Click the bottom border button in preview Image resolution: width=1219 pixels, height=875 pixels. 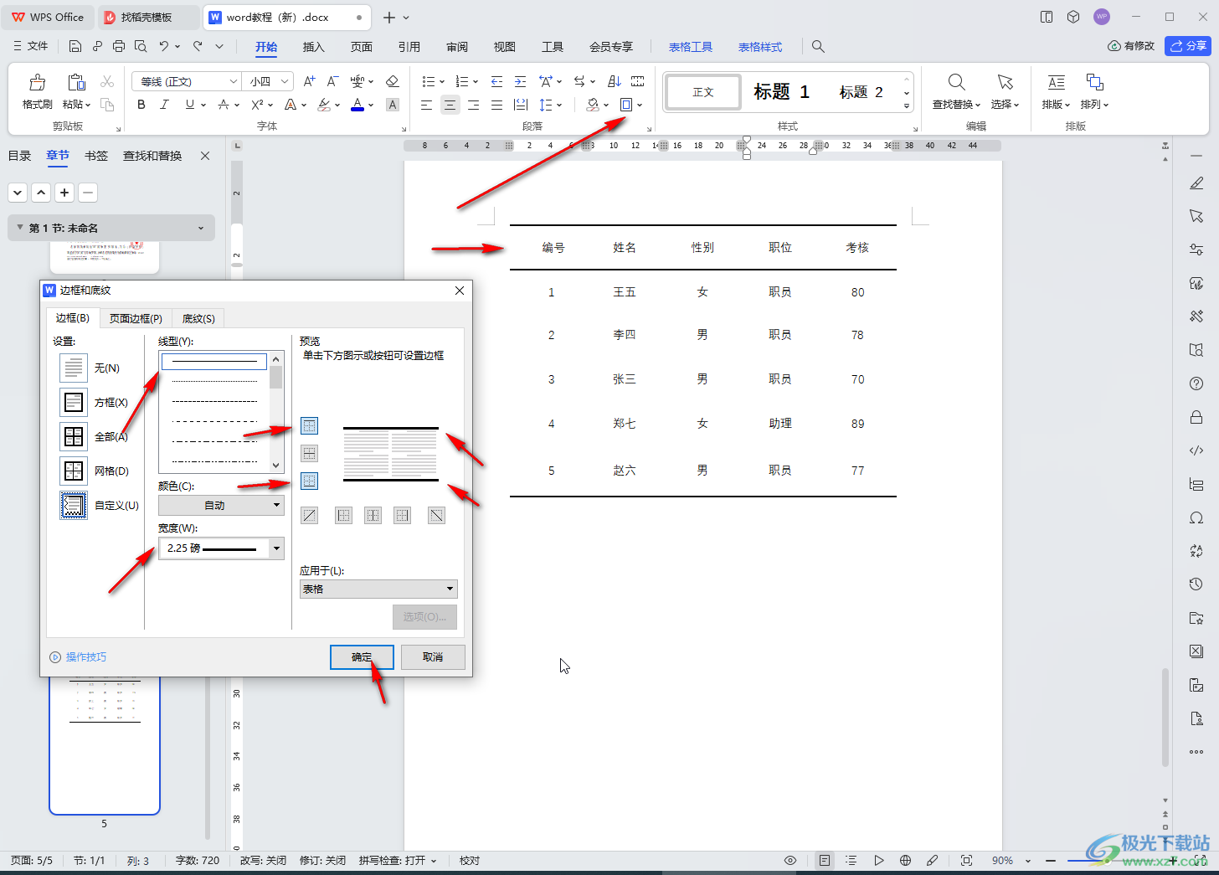pyautogui.click(x=309, y=481)
